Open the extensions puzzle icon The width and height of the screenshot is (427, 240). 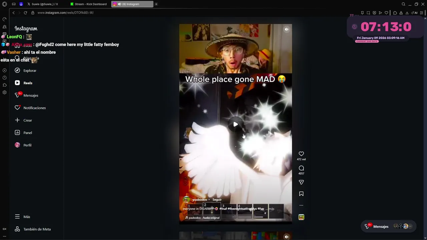click(395, 13)
